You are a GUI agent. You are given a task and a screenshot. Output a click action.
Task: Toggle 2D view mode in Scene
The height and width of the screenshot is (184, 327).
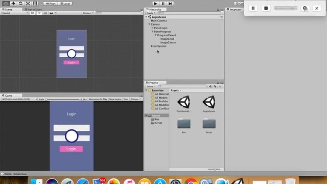click(x=32, y=13)
